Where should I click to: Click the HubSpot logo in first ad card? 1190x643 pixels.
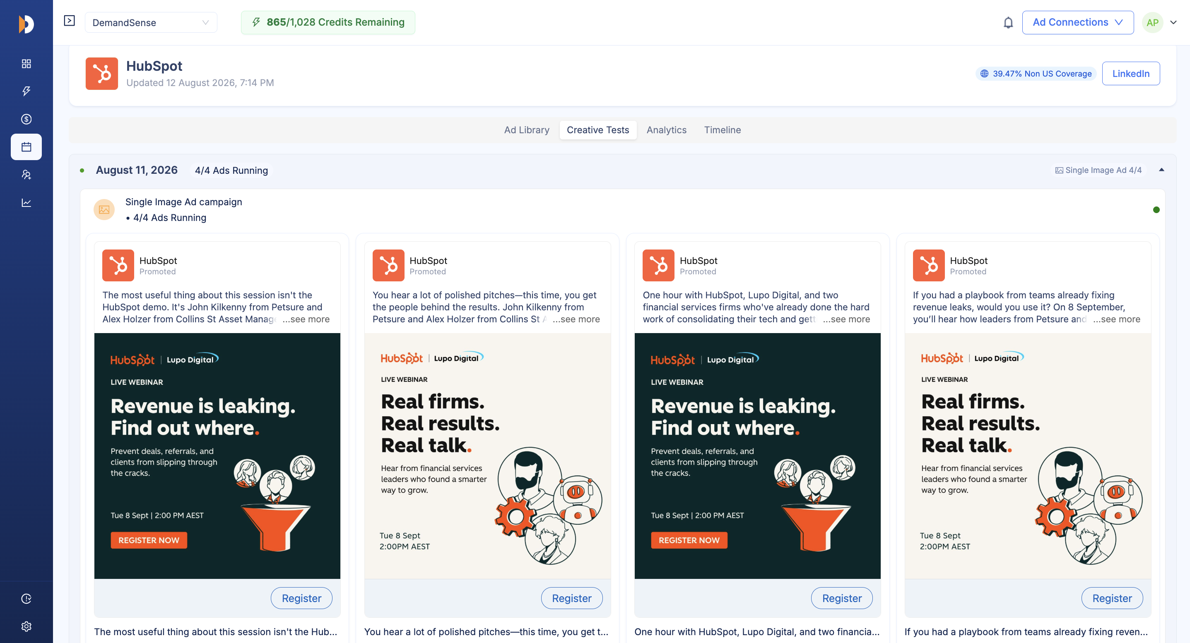(118, 265)
